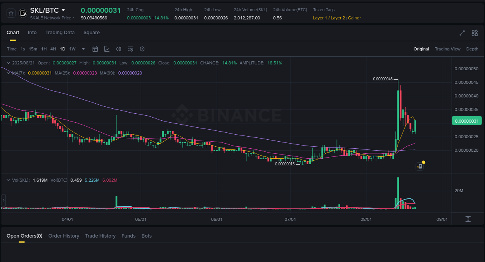Click the Gainer token tag

click(354, 18)
